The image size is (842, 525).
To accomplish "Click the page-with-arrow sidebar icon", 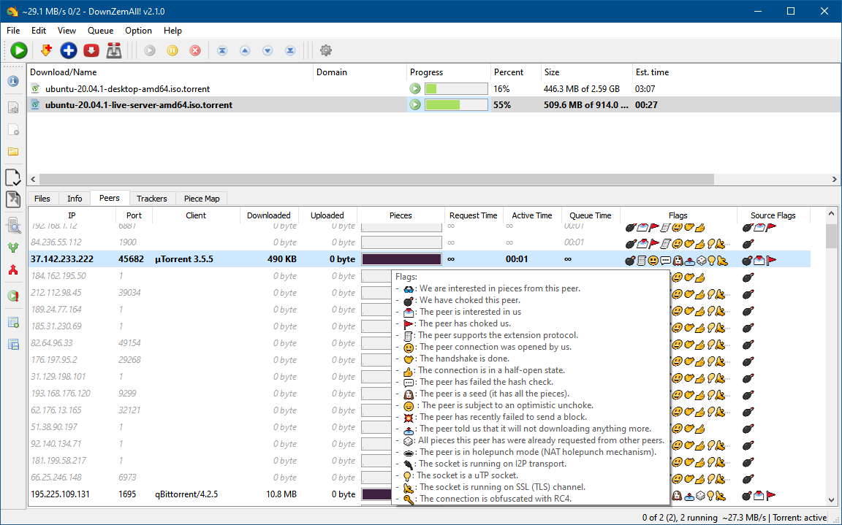I will 13,108.
